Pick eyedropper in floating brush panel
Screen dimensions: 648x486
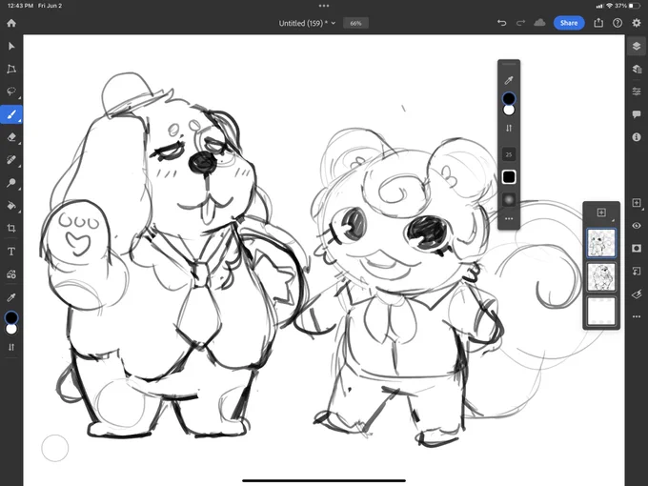click(509, 80)
